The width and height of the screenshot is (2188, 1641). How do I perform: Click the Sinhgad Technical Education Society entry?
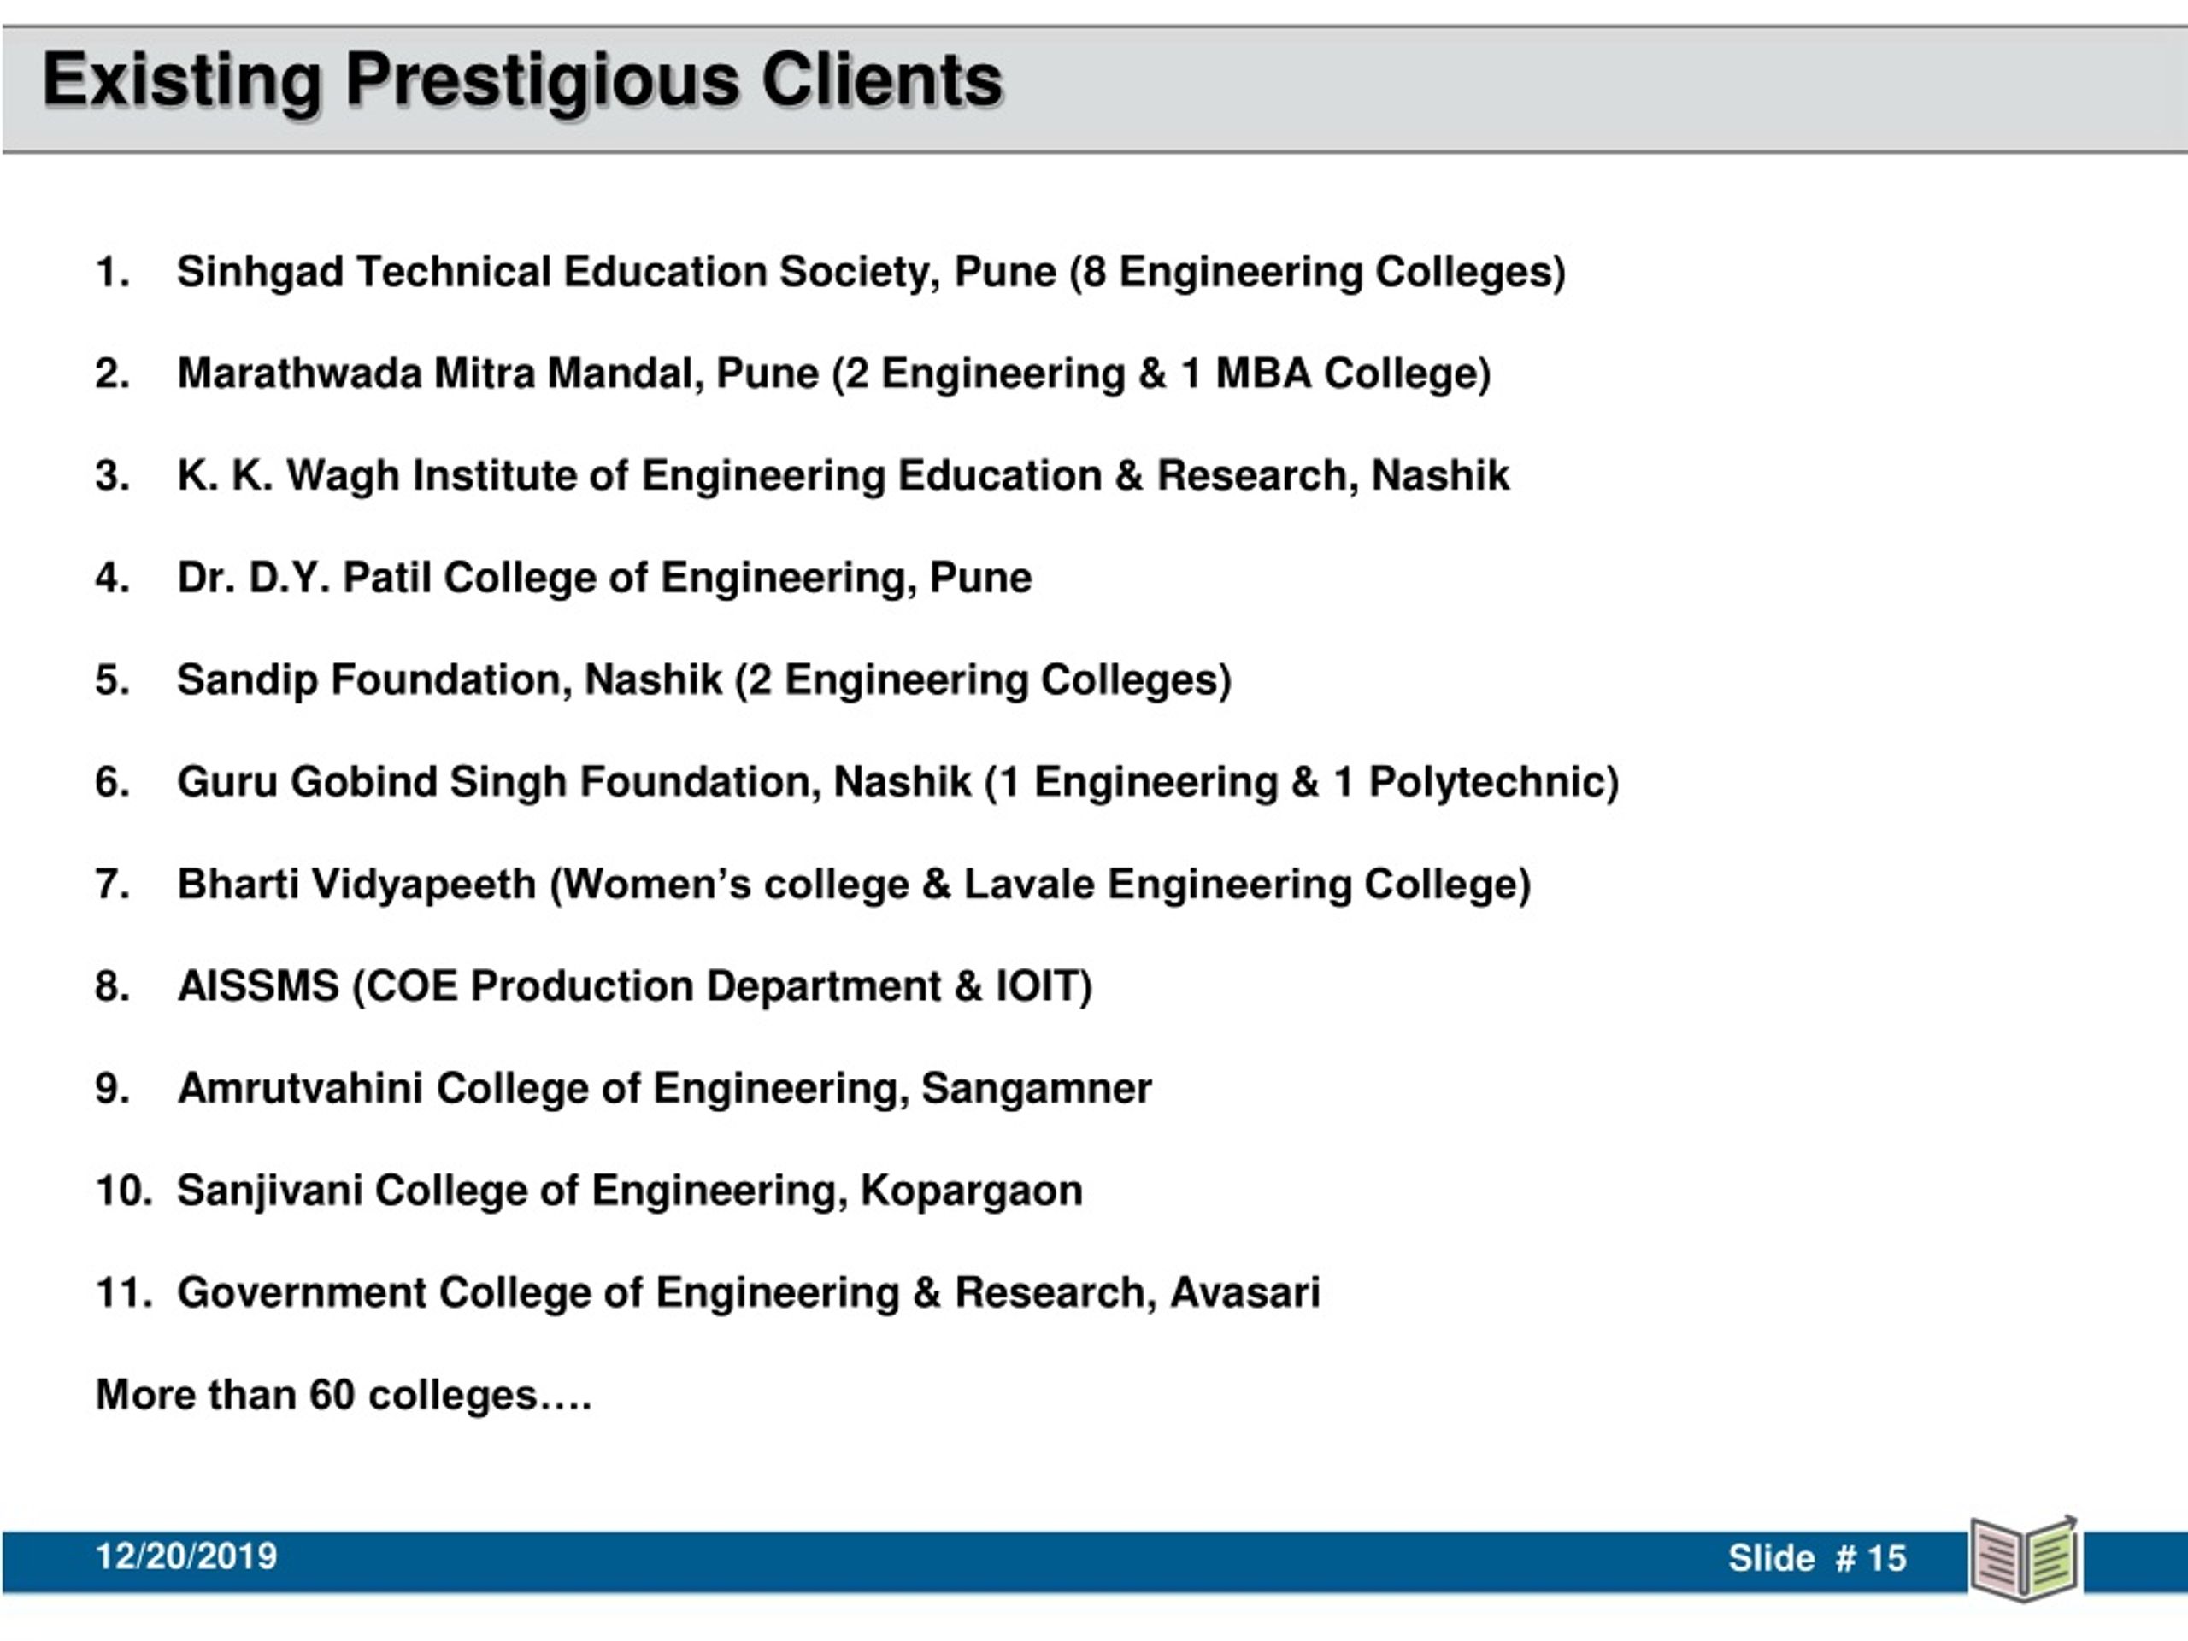click(870, 272)
